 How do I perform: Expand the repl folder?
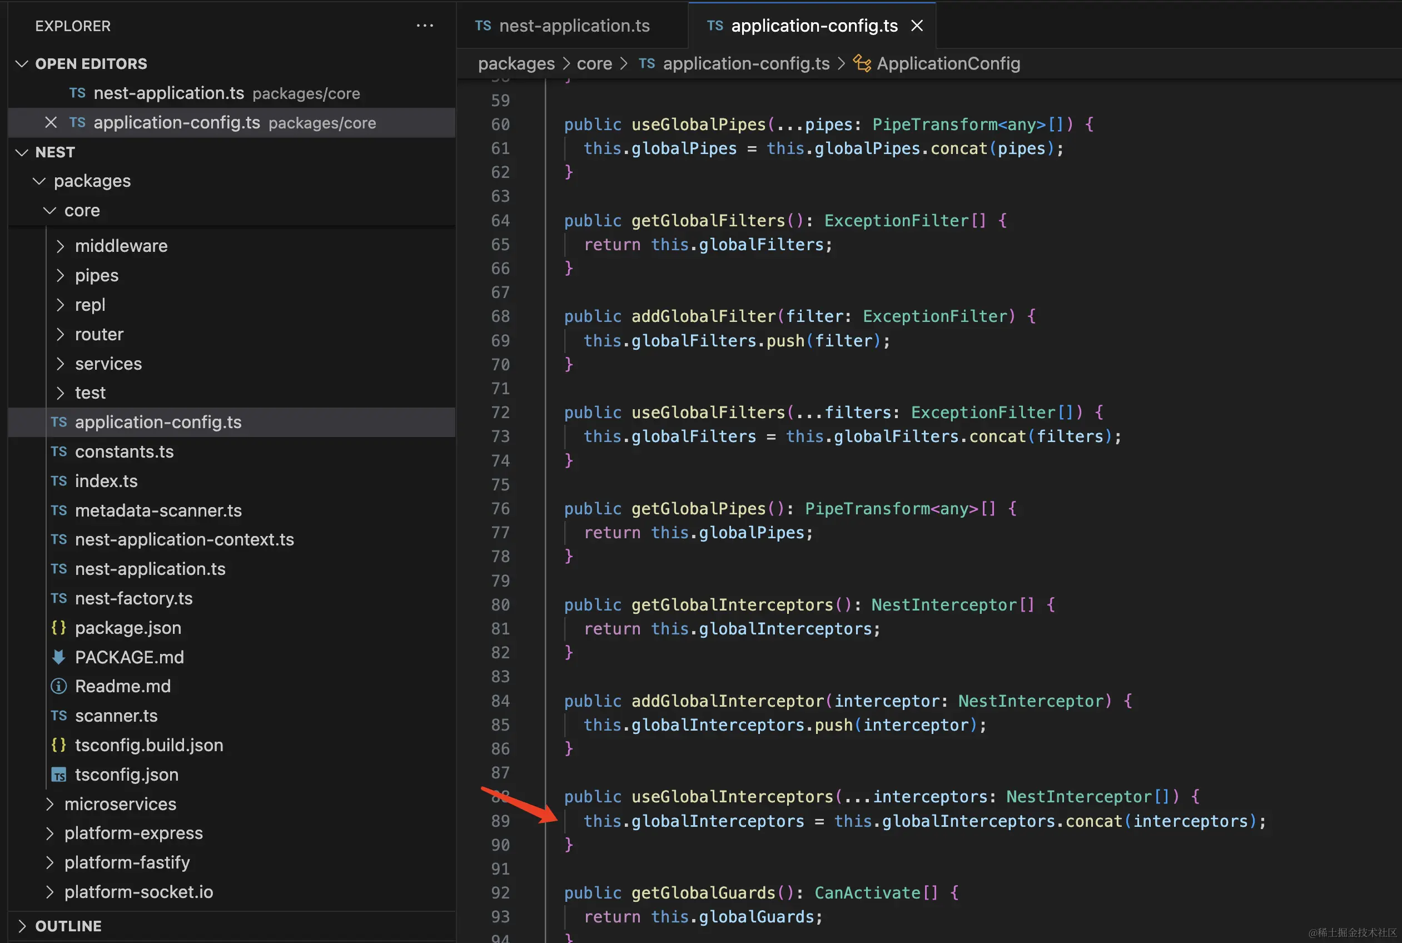(60, 305)
